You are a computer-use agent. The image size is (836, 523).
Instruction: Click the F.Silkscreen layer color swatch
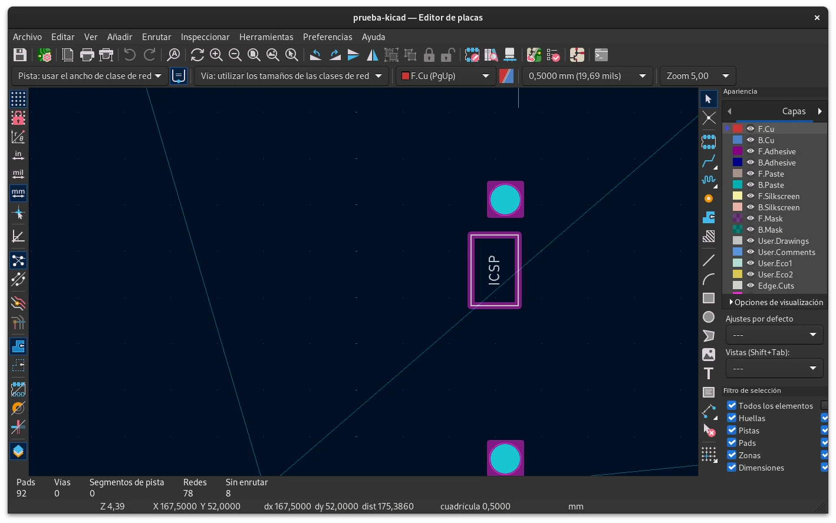click(738, 196)
